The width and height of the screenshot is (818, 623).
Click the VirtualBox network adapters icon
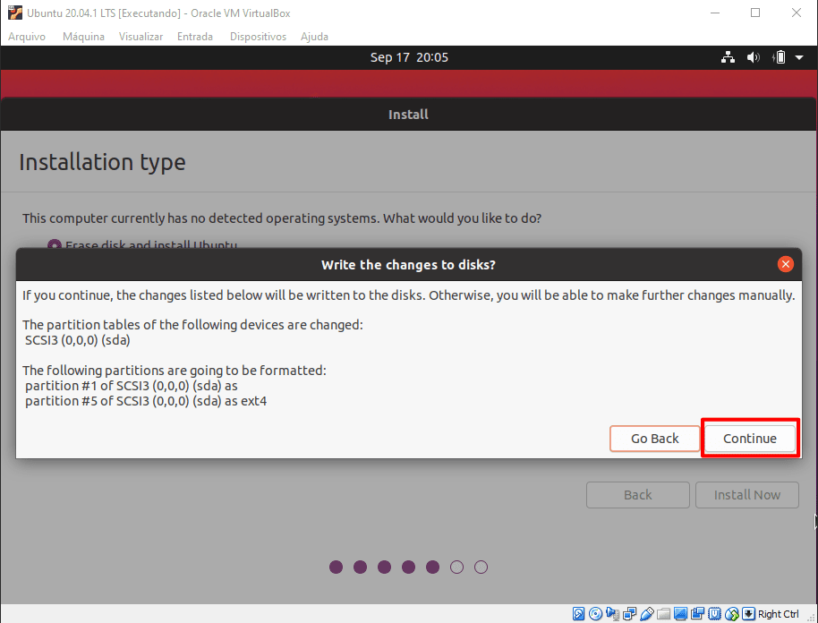[630, 614]
